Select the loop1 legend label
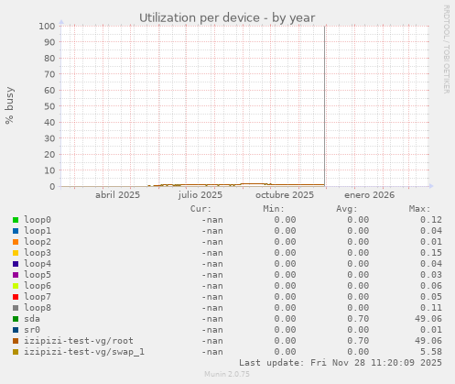The image size is (455, 384). (38, 231)
